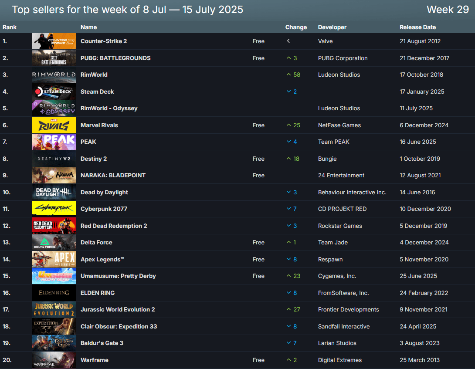475x369 pixels.
Task: Open the Umamusume thumbnail image
Action: (x=54, y=276)
